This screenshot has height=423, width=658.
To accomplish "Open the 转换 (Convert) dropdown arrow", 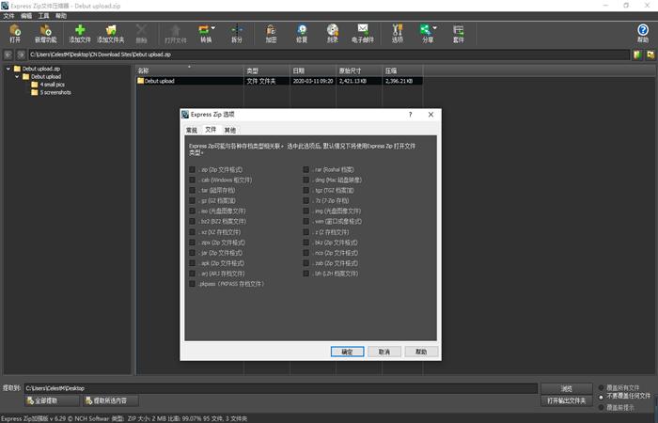I will [213, 28].
